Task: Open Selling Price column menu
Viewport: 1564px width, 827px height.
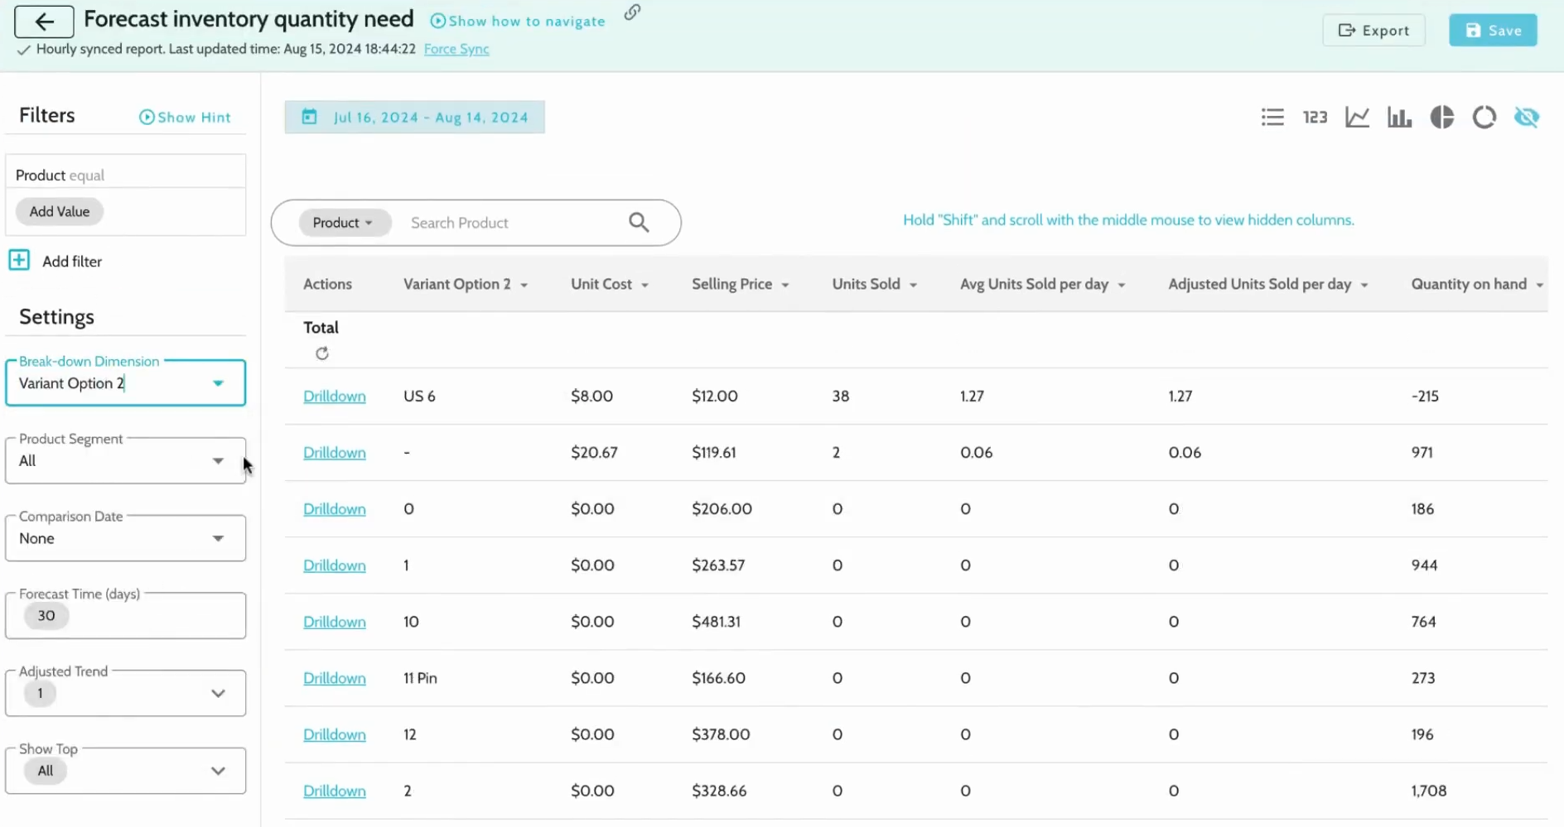Action: 784,285
